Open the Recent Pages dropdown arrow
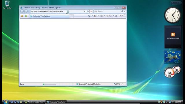 29,11
